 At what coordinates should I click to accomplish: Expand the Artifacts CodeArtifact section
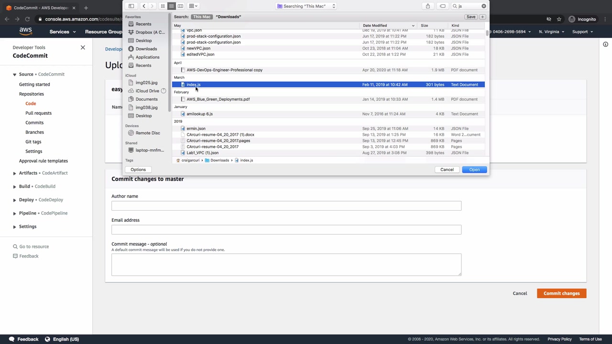click(14, 173)
